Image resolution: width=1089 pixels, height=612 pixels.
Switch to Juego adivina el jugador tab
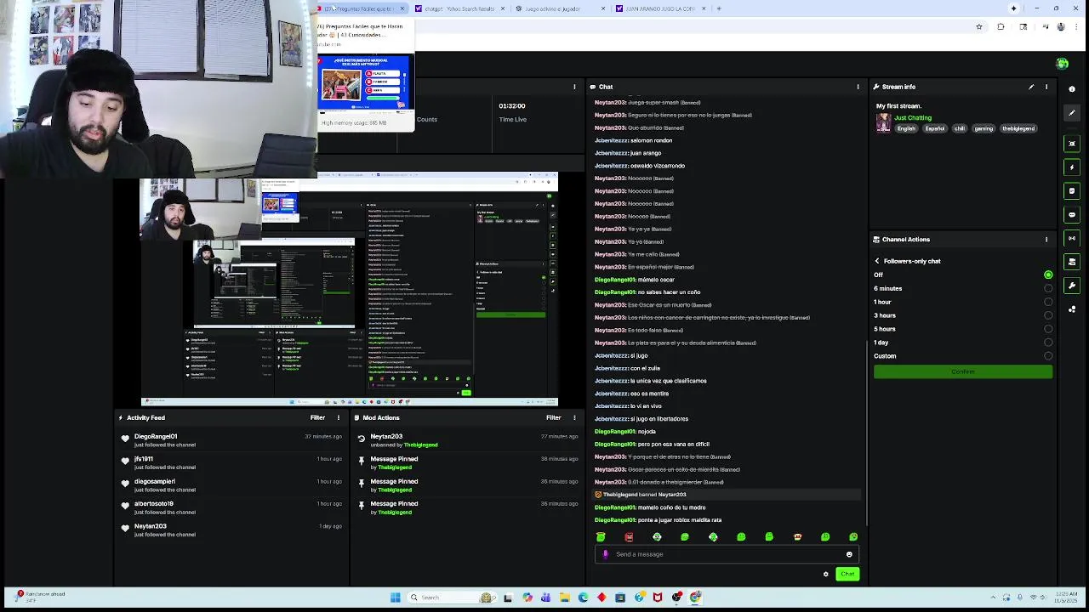pos(560,8)
